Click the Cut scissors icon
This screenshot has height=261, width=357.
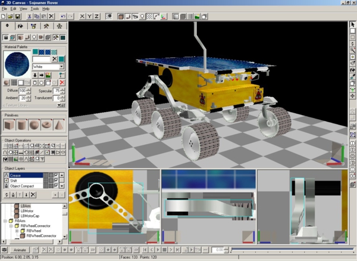click(30, 17)
